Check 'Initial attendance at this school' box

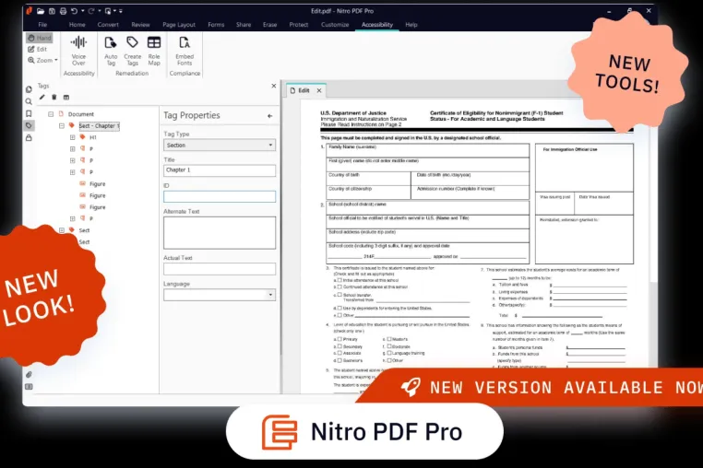(x=340, y=280)
